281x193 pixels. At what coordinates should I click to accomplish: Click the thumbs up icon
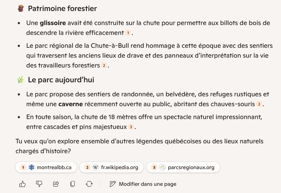click(22, 184)
